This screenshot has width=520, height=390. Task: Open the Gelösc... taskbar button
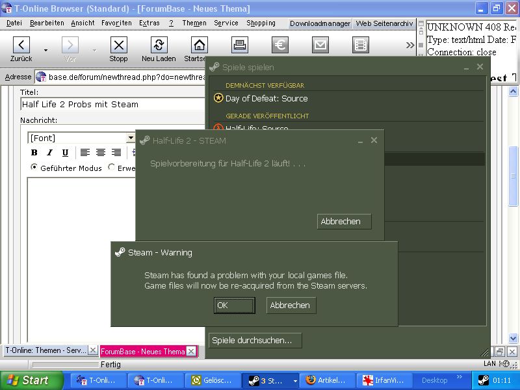coord(213,380)
